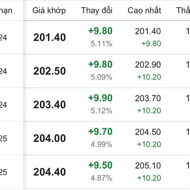The width and height of the screenshot is (190, 190).
Task: Click the highest price 205.10
Action: pos(148,166)
